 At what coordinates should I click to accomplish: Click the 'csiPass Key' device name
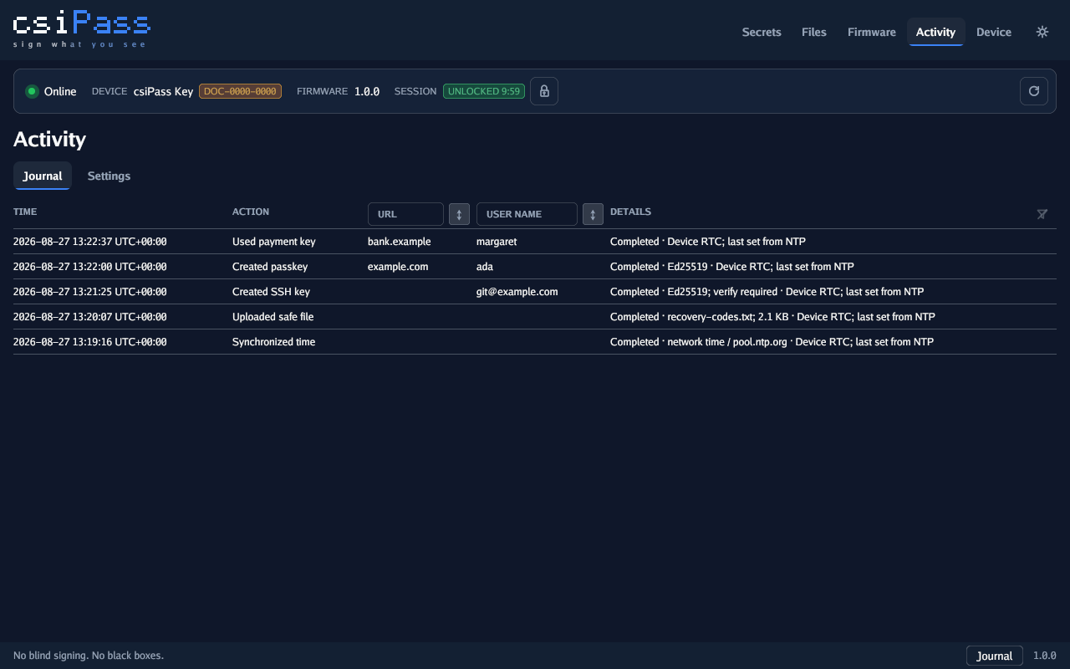click(x=164, y=91)
